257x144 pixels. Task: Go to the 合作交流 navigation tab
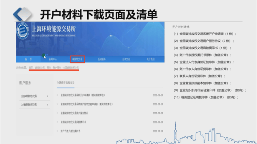coord(126,59)
